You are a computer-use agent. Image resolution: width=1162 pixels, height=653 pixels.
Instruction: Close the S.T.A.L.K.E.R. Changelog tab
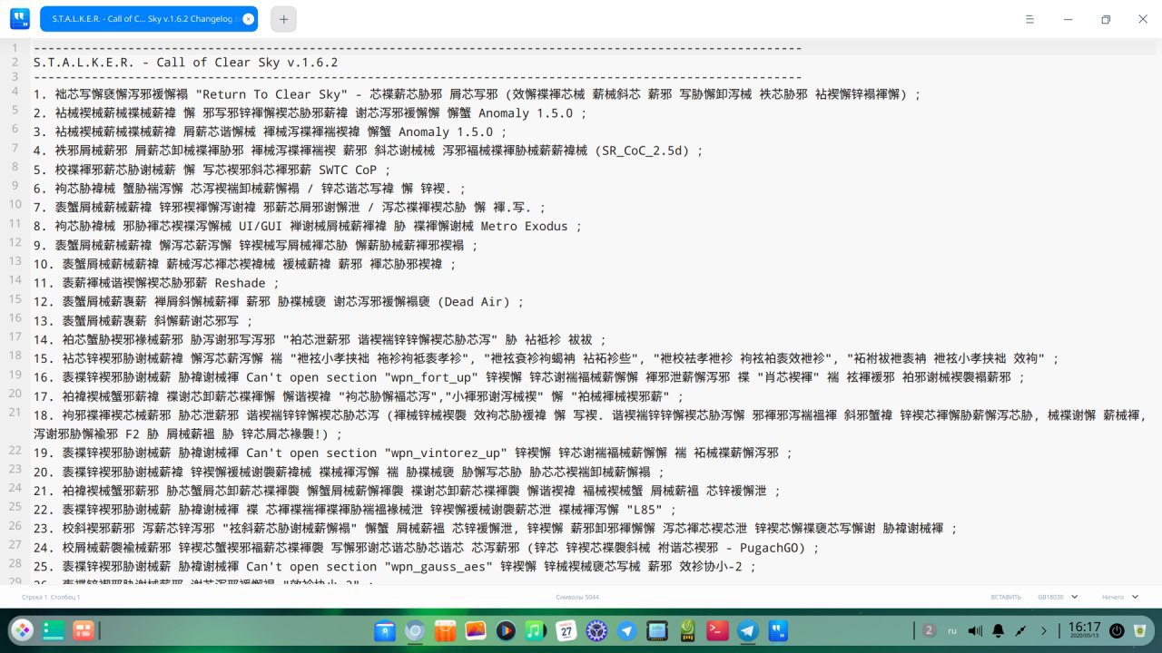click(249, 19)
